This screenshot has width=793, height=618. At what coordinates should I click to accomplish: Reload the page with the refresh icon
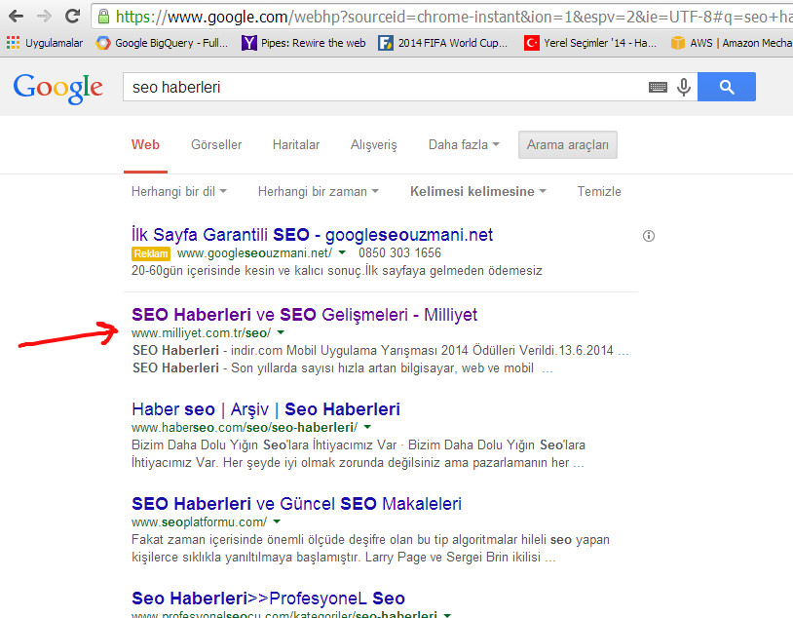coord(73,17)
